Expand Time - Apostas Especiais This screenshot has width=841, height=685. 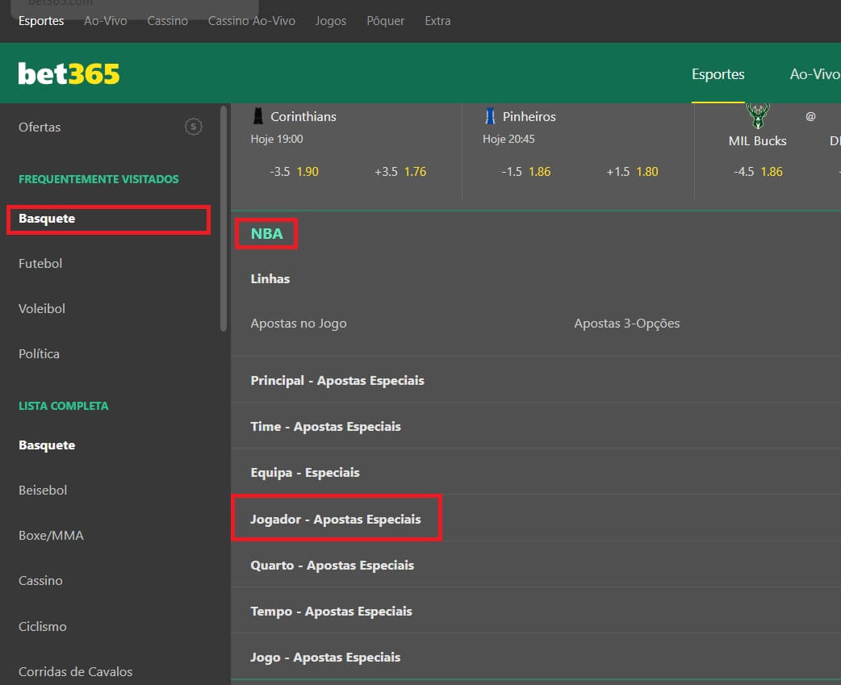[x=536, y=426]
